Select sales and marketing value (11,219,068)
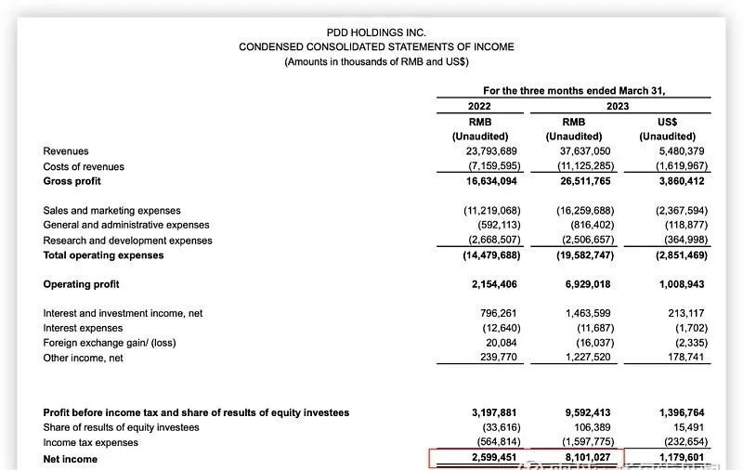This screenshot has width=743, height=470. coord(492,210)
